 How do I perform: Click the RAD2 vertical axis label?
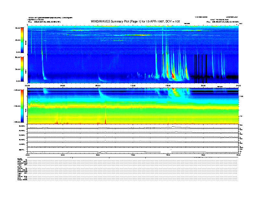(26, 43)
